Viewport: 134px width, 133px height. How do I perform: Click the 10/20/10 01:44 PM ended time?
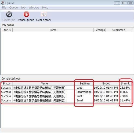pyautogui.click(x=106, y=88)
